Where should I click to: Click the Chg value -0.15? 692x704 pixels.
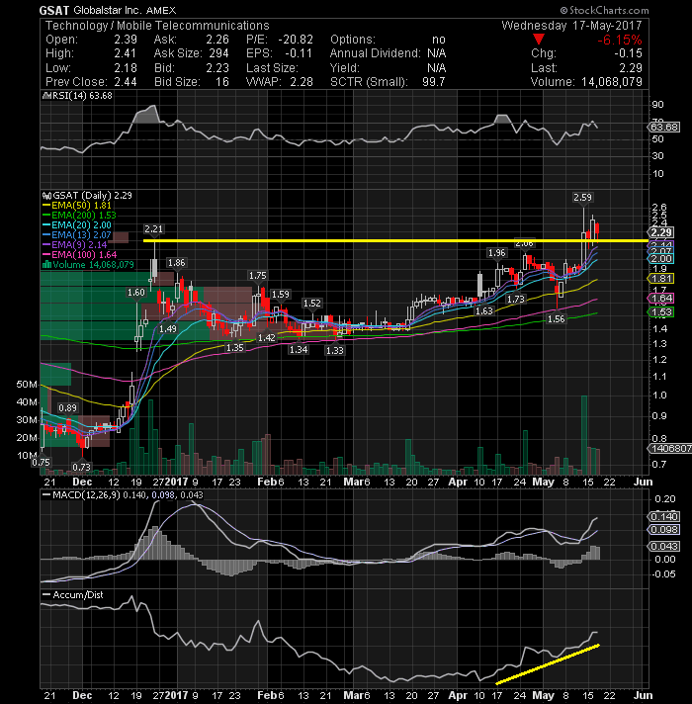pyautogui.click(x=629, y=53)
